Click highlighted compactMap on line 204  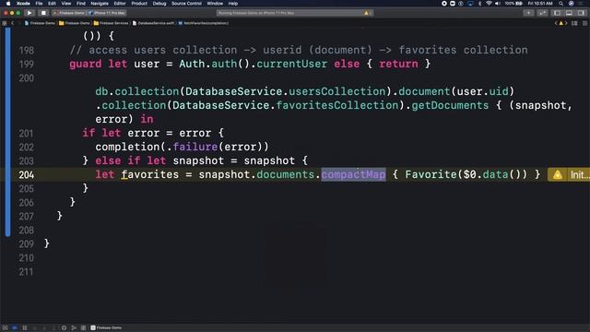(353, 174)
